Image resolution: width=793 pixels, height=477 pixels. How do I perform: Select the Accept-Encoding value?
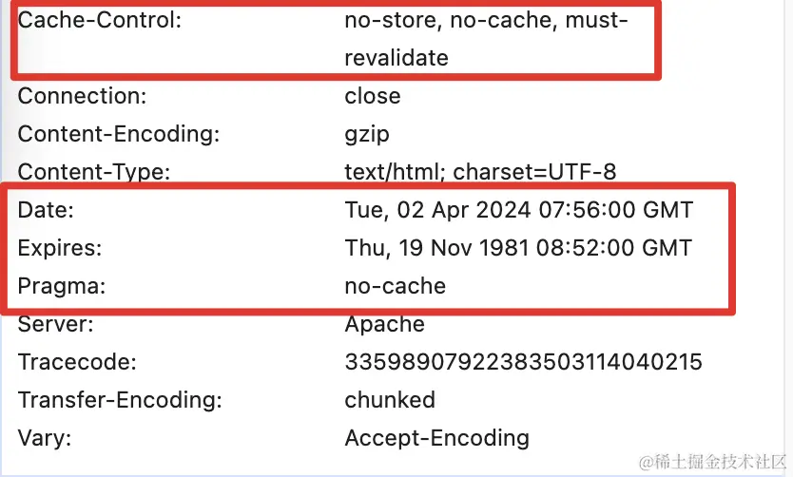437,439
